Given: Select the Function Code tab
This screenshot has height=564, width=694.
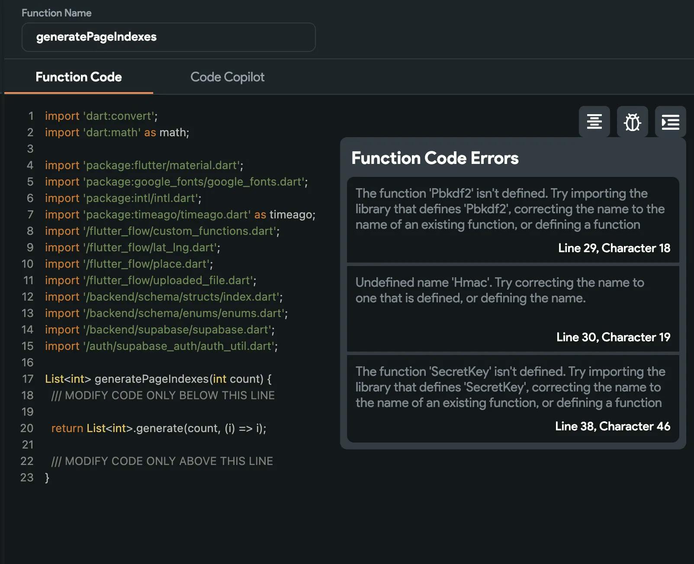Looking at the screenshot, I should [x=79, y=77].
